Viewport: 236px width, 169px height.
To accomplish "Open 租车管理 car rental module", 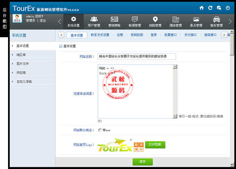I will [217, 21].
